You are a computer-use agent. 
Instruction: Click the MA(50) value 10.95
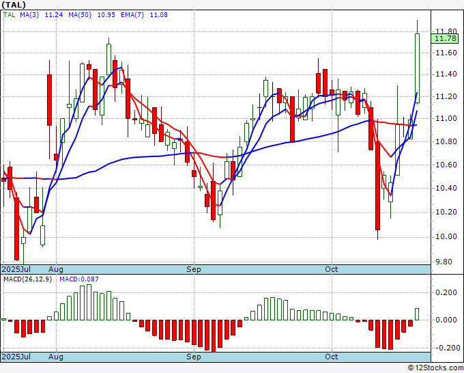106,15
